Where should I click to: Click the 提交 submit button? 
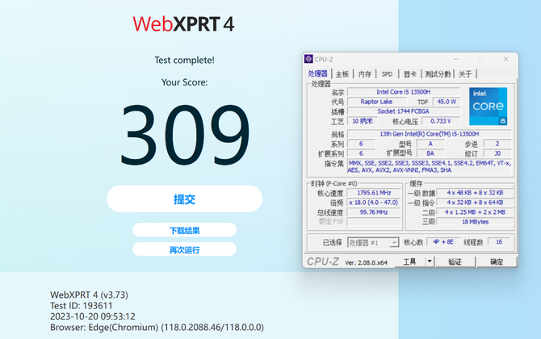(185, 199)
